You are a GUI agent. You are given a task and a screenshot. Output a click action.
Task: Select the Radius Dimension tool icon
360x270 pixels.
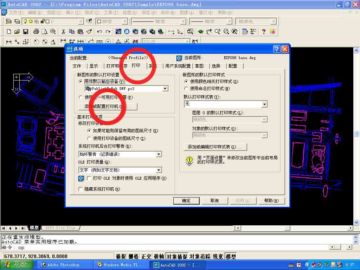(x=36, y=41)
